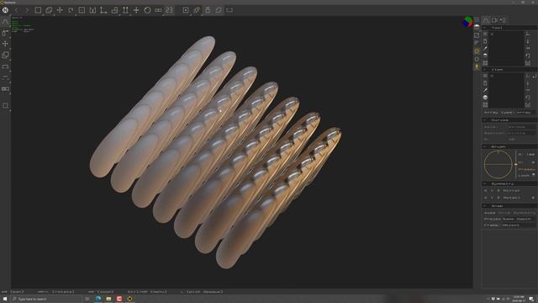538x303 pixels.
Task: Select the double-squares tool in left toolbar
Action: (5, 88)
